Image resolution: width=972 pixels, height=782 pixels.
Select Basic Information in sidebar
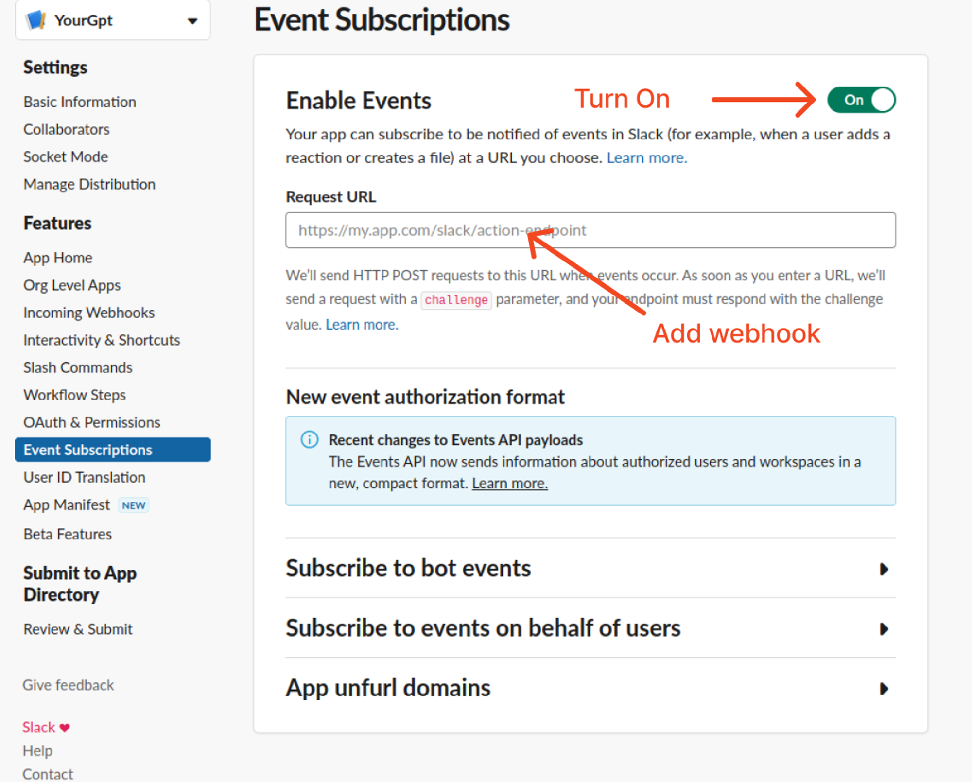(x=80, y=102)
